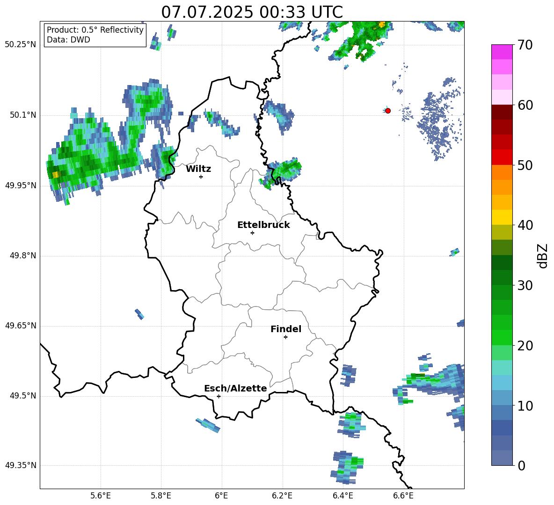The width and height of the screenshot is (554, 505).
Task: Click the red radar site marker dot
Action: point(387,111)
